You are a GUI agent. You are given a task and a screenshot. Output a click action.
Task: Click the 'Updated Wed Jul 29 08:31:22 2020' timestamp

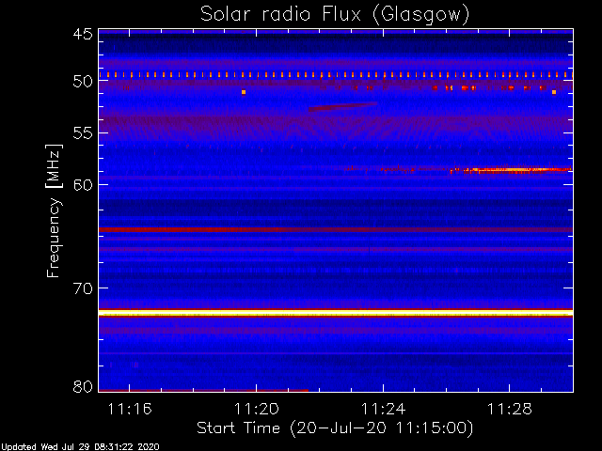click(80, 447)
